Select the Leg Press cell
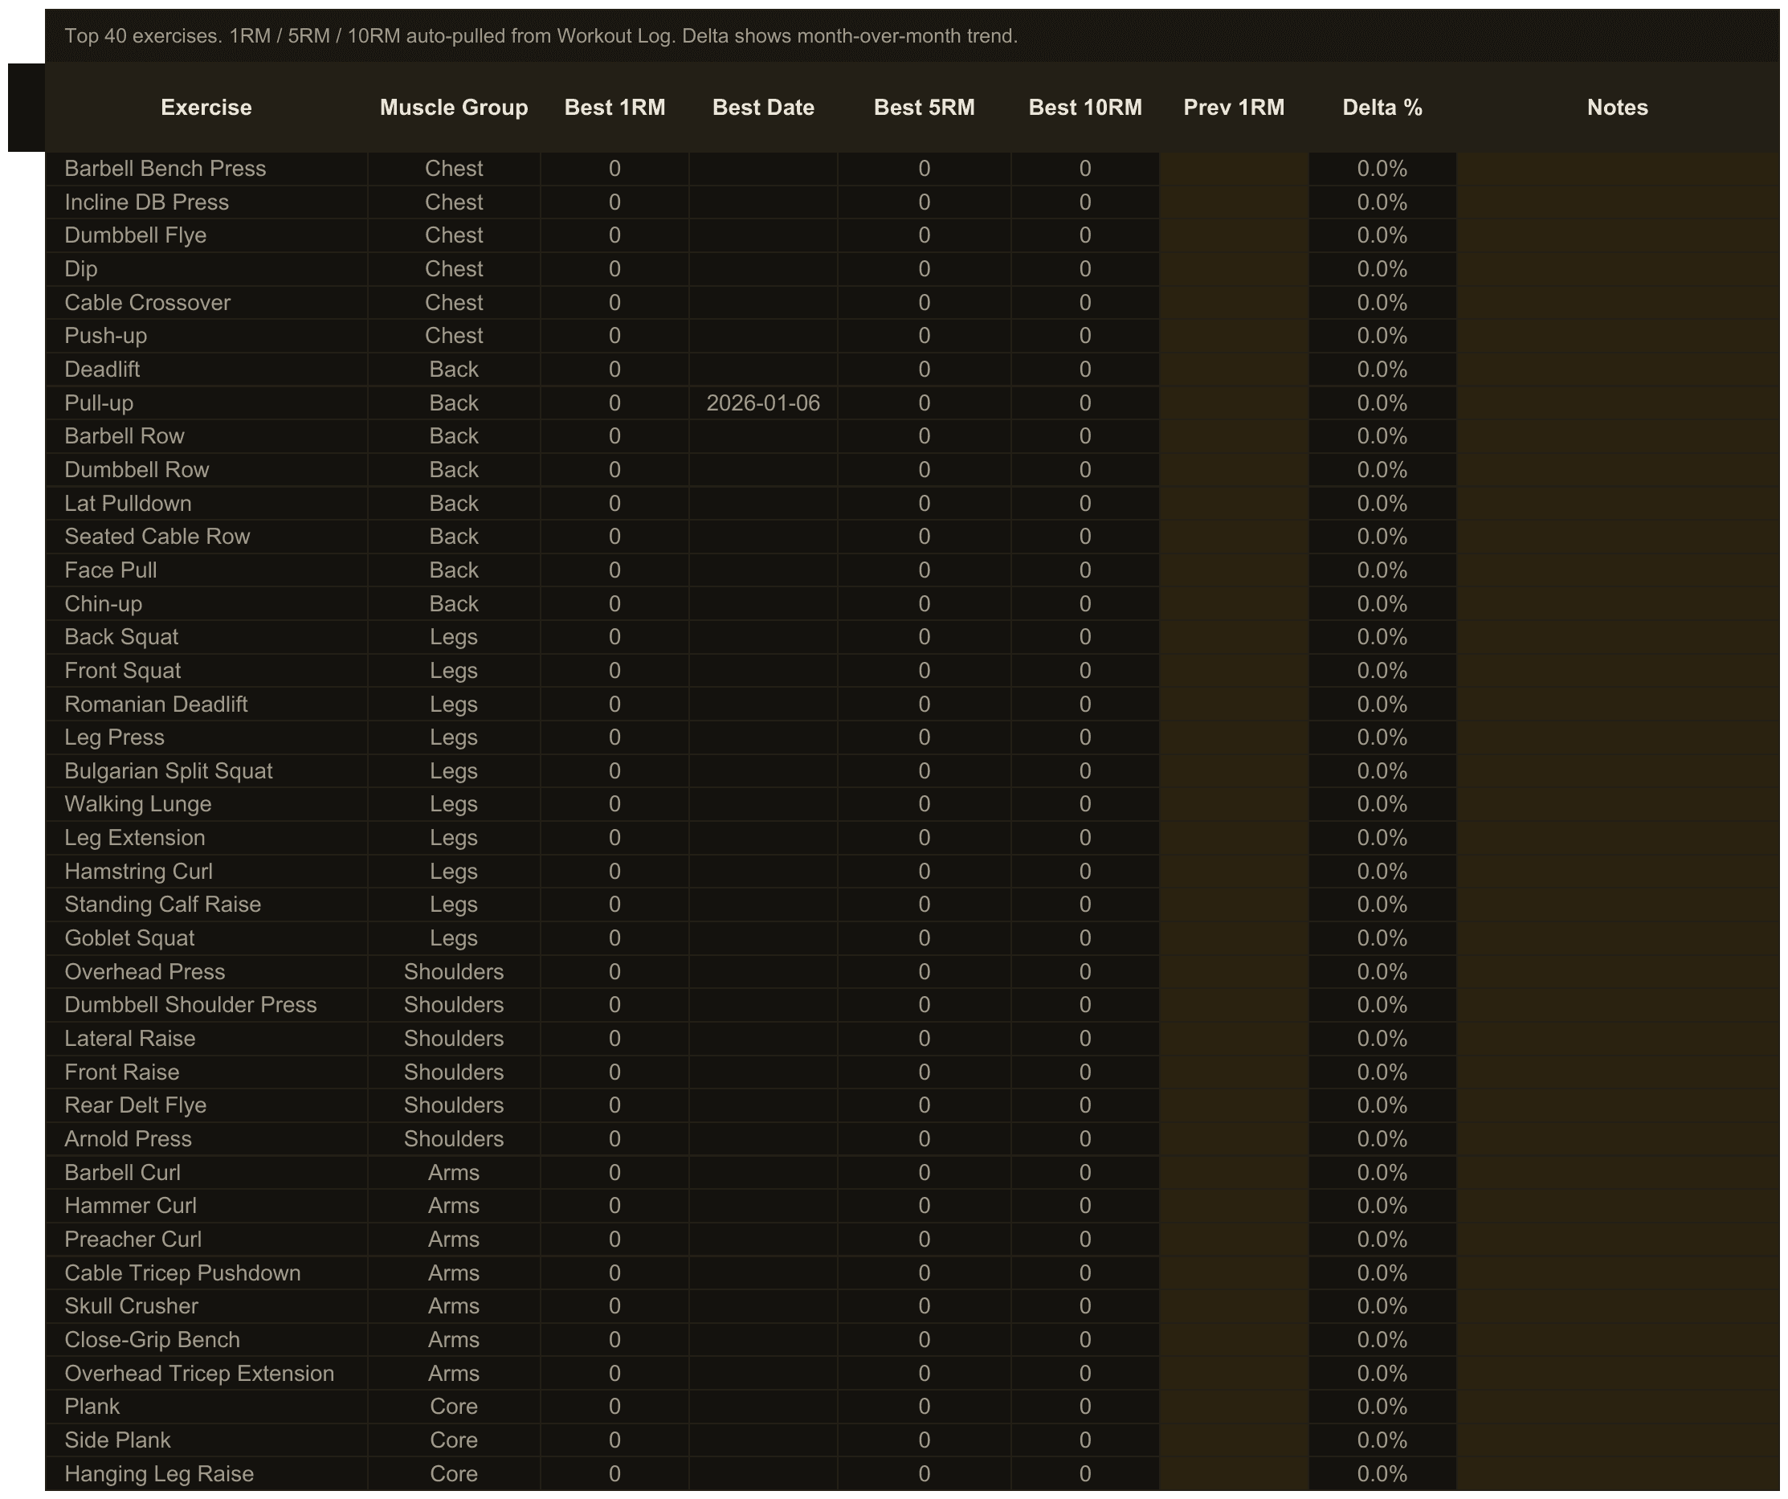Screen dimensions: 1788x1499 coord(206,737)
